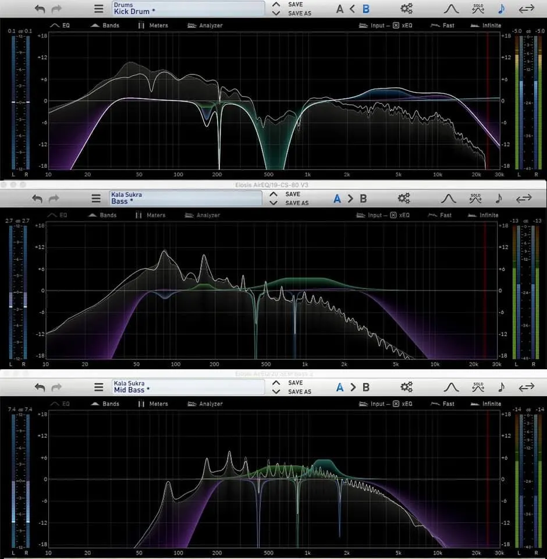Select next preset arrow in Kick Drum window
This screenshot has width=547, height=559.
point(276,13)
